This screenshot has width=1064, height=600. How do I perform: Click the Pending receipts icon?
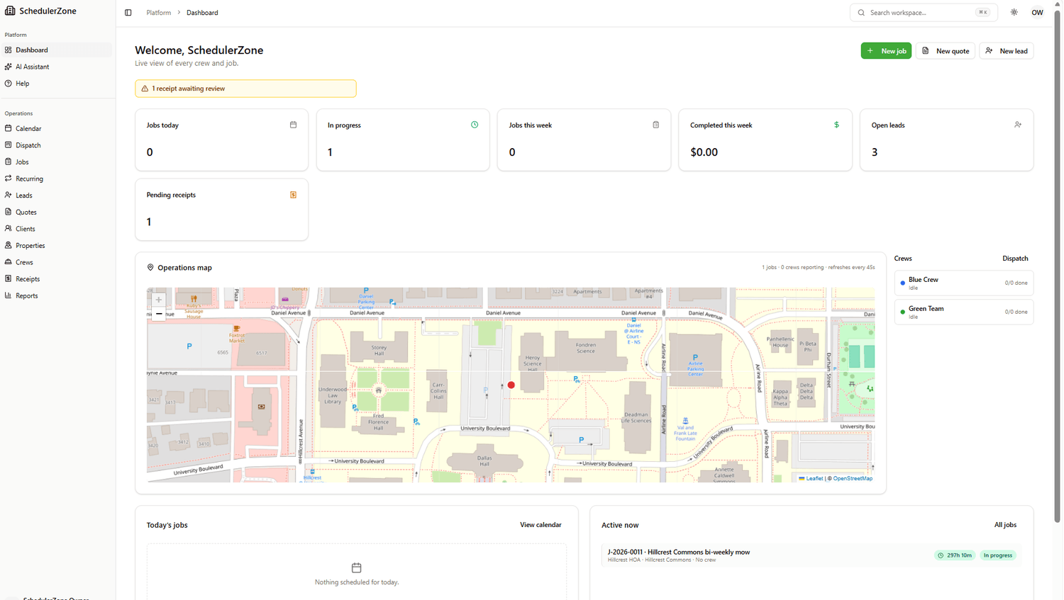click(293, 195)
